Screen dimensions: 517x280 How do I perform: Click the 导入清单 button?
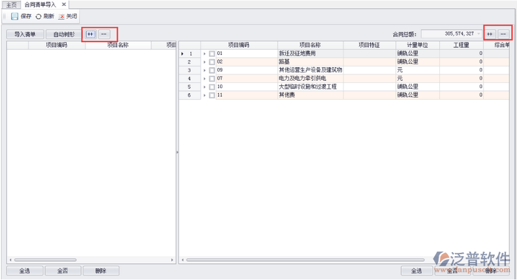tap(25, 34)
